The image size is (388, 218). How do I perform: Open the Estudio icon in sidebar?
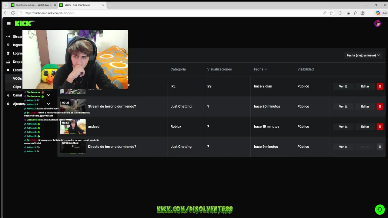coord(8,70)
